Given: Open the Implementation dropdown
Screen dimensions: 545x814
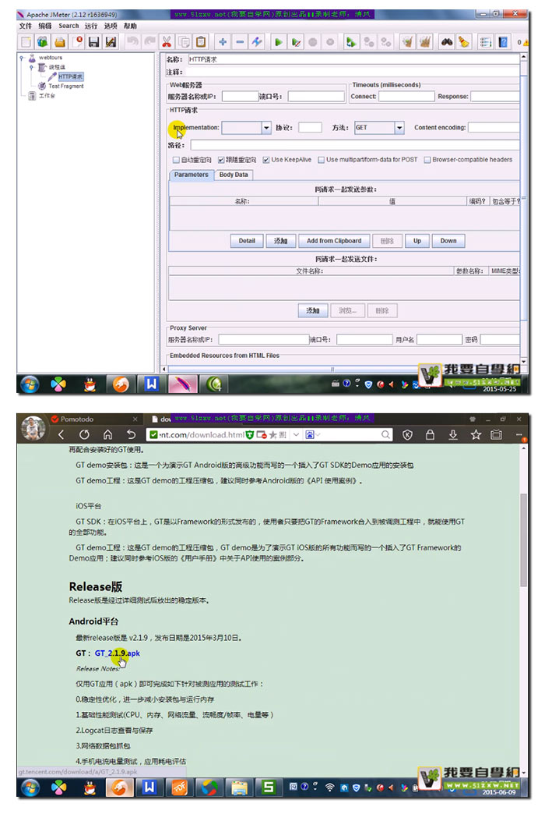Looking at the screenshot, I should tap(266, 128).
